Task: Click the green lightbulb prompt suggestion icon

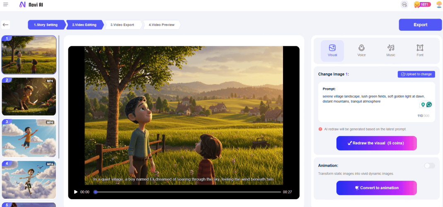Action: tap(423, 104)
